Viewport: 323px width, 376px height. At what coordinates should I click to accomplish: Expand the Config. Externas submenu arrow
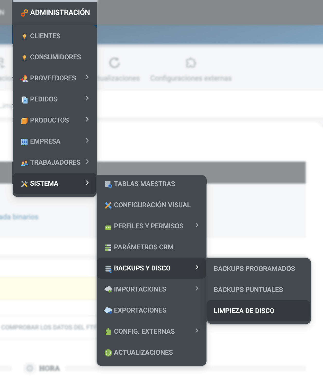[197, 331]
